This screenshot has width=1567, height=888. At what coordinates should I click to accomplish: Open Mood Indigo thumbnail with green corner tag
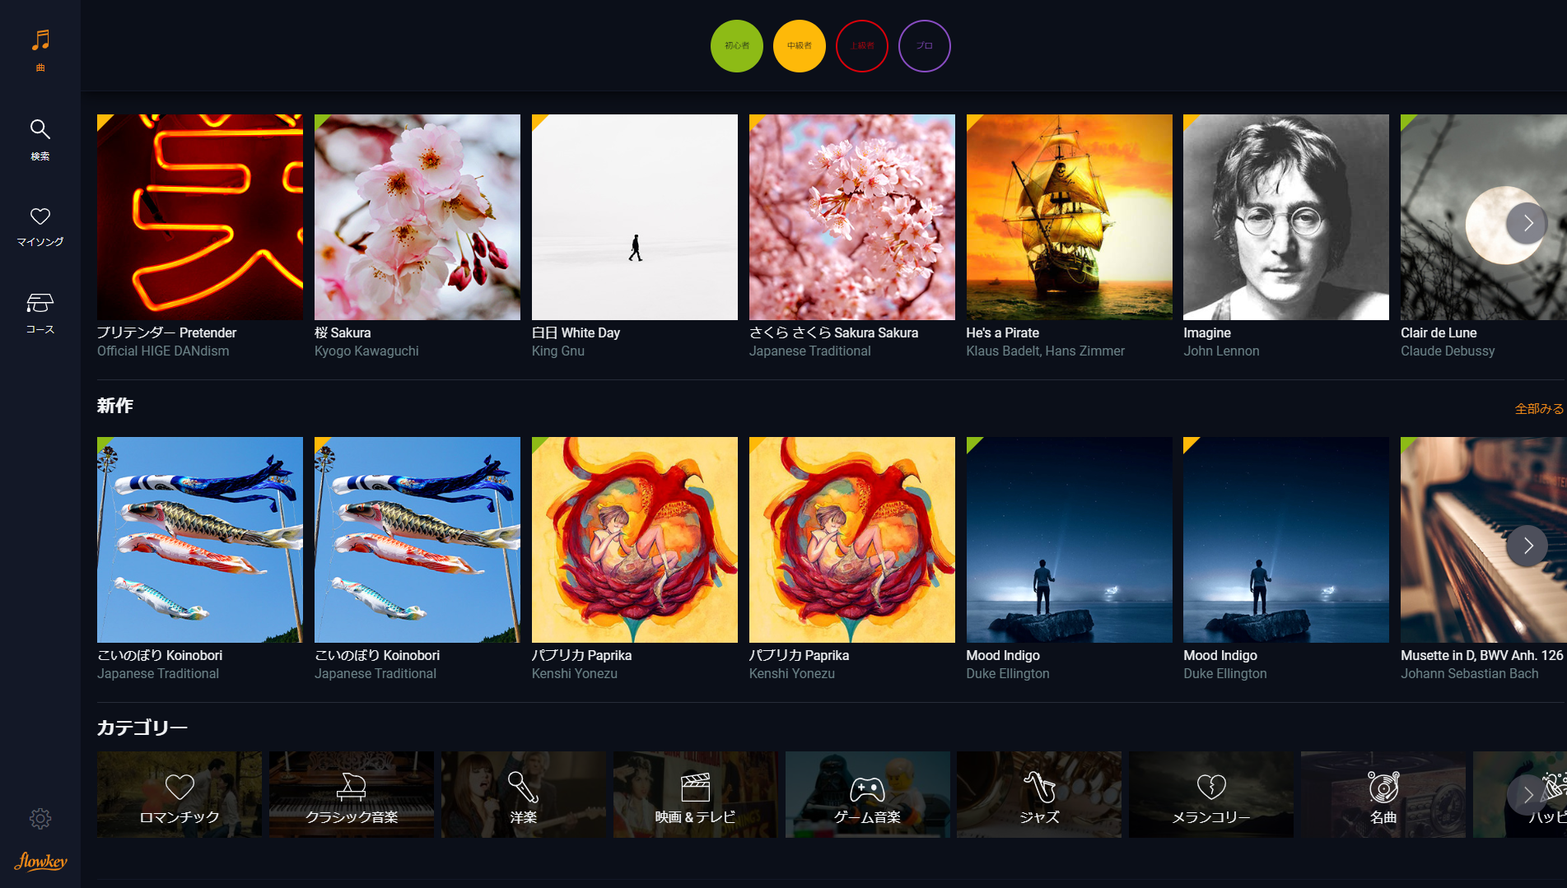coord(1069,540)
